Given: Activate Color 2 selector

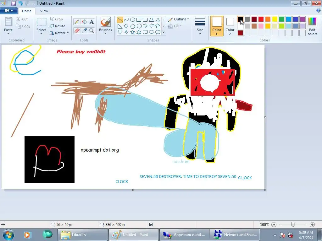Looking at the screenshot, I should 230,26.
